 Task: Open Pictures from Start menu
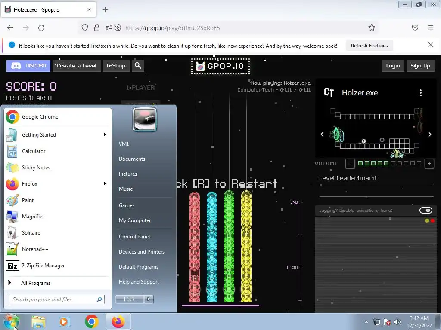(128, 174)
